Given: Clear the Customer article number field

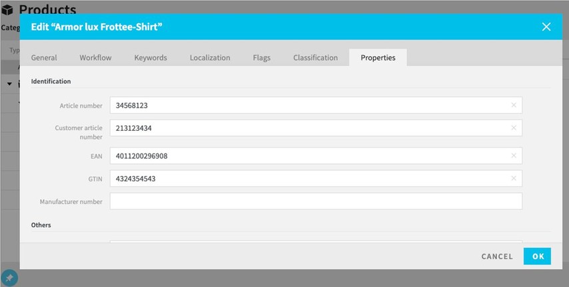Looking at the screenshot, I should (x=514, y=128).
